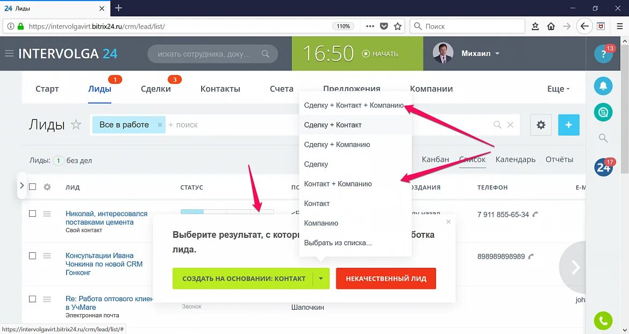This screenshot has width=629, height=334.
Task: Open the hamburger main menu
Action: 9,53
